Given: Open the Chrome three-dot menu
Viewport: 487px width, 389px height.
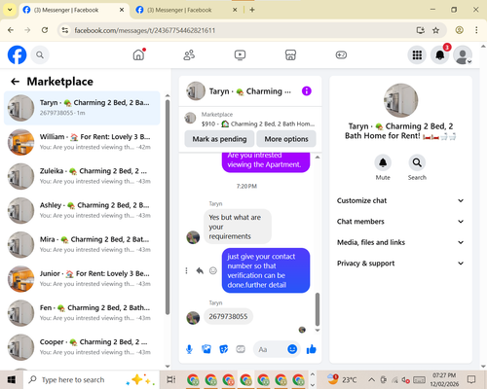Looking at the screenshot, I should click(x=476, y=30).
